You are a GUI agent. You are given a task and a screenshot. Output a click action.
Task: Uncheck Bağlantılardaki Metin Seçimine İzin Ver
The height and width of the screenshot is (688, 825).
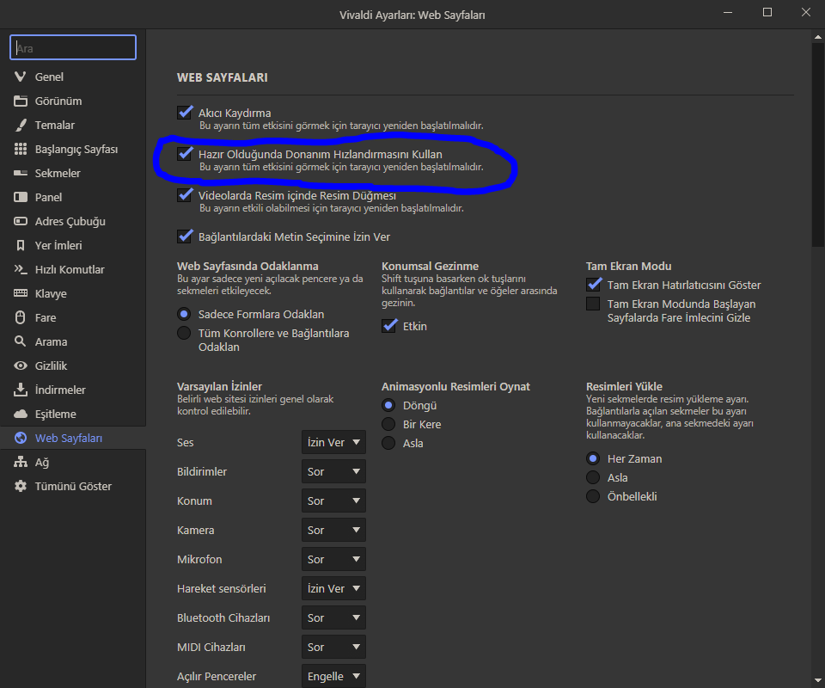[x=184, y=236]
